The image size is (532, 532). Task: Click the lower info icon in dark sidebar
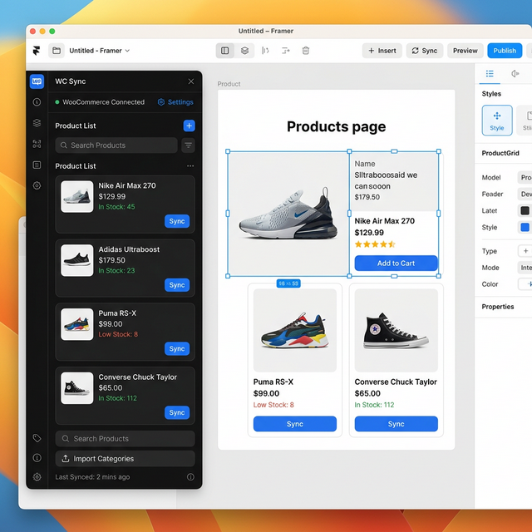(x=37, y=458)
